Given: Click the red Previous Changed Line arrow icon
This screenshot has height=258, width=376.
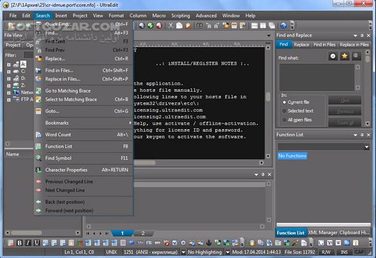Looking at the screenshot, I should (38, 182).
